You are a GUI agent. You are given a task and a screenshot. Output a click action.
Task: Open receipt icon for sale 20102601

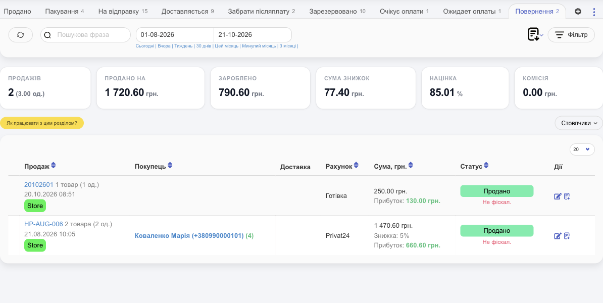coord(567,196)
